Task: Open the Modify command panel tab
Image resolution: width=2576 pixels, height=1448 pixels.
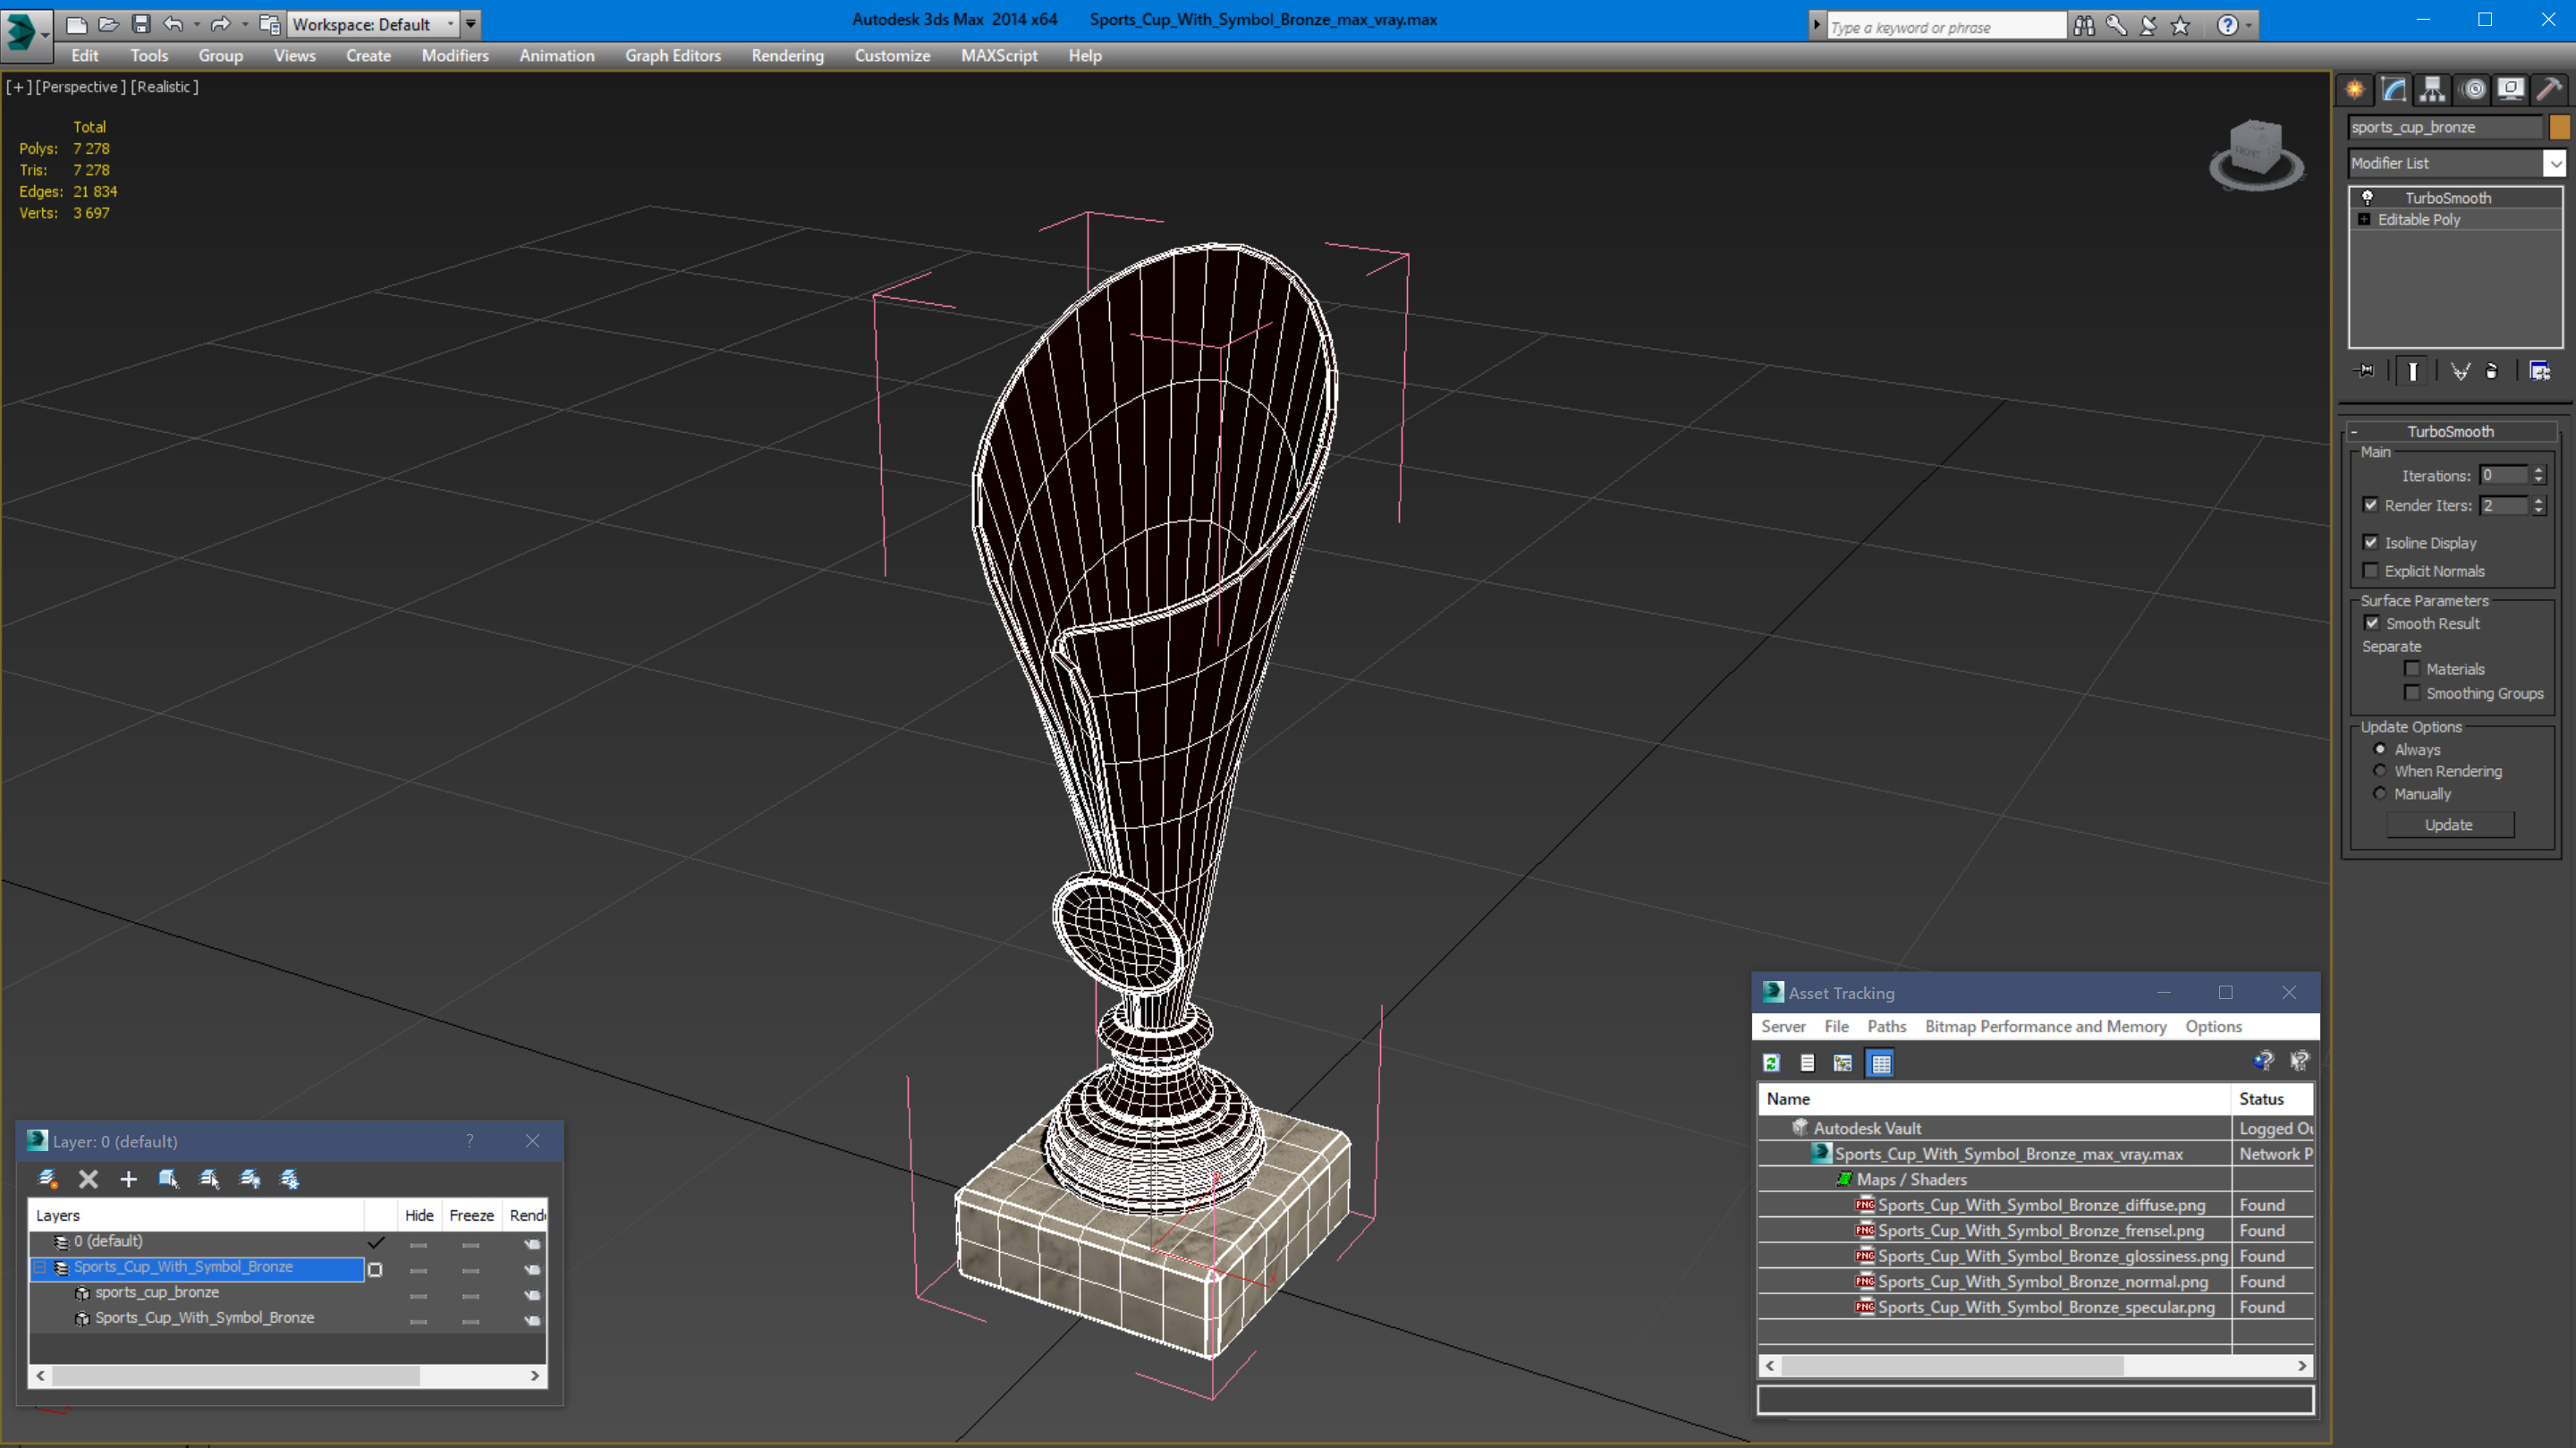Action: (2394, 90)
